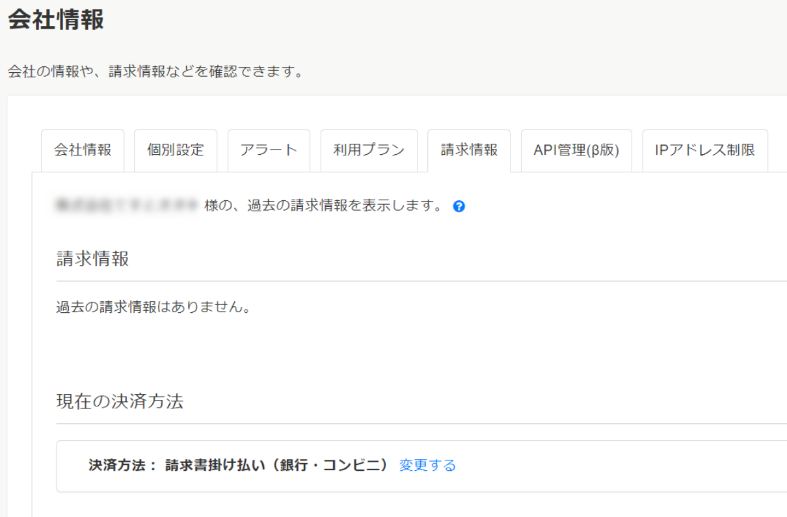Open the API管理(β版) tab
Viewport: 787px width, 517px height.
coord(576,150)
